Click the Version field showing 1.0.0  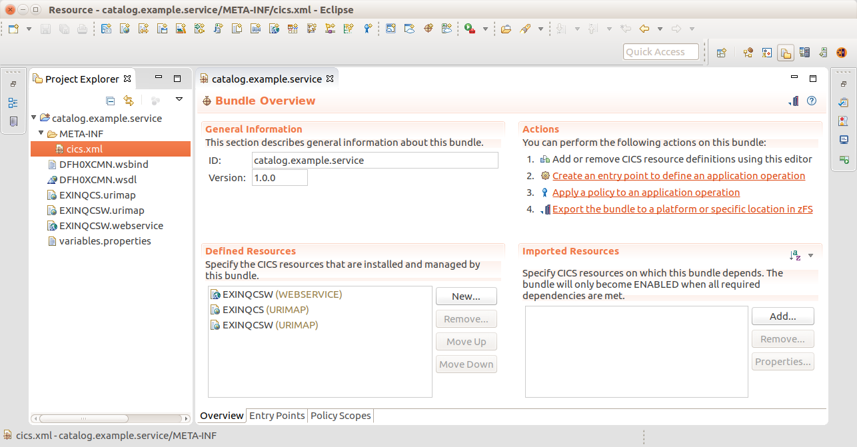(x=280, y=177)
